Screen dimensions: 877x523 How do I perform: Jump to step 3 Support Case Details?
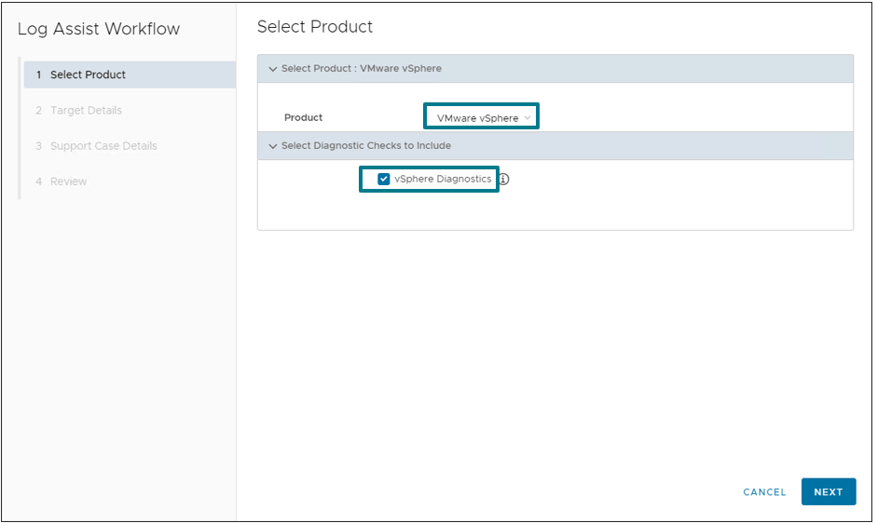[103, 146]
